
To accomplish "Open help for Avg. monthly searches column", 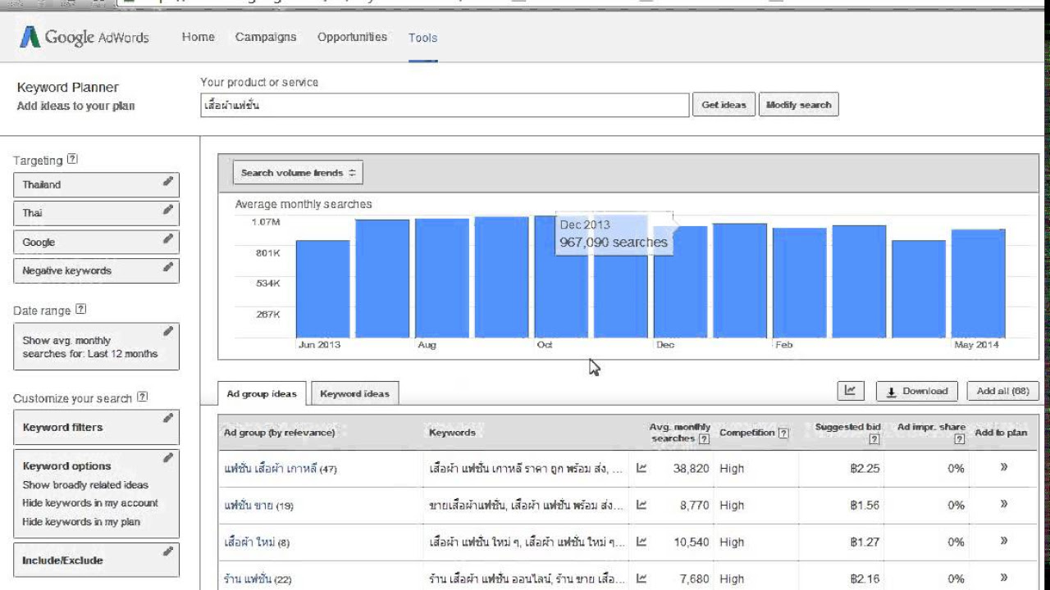I will 704,439.
